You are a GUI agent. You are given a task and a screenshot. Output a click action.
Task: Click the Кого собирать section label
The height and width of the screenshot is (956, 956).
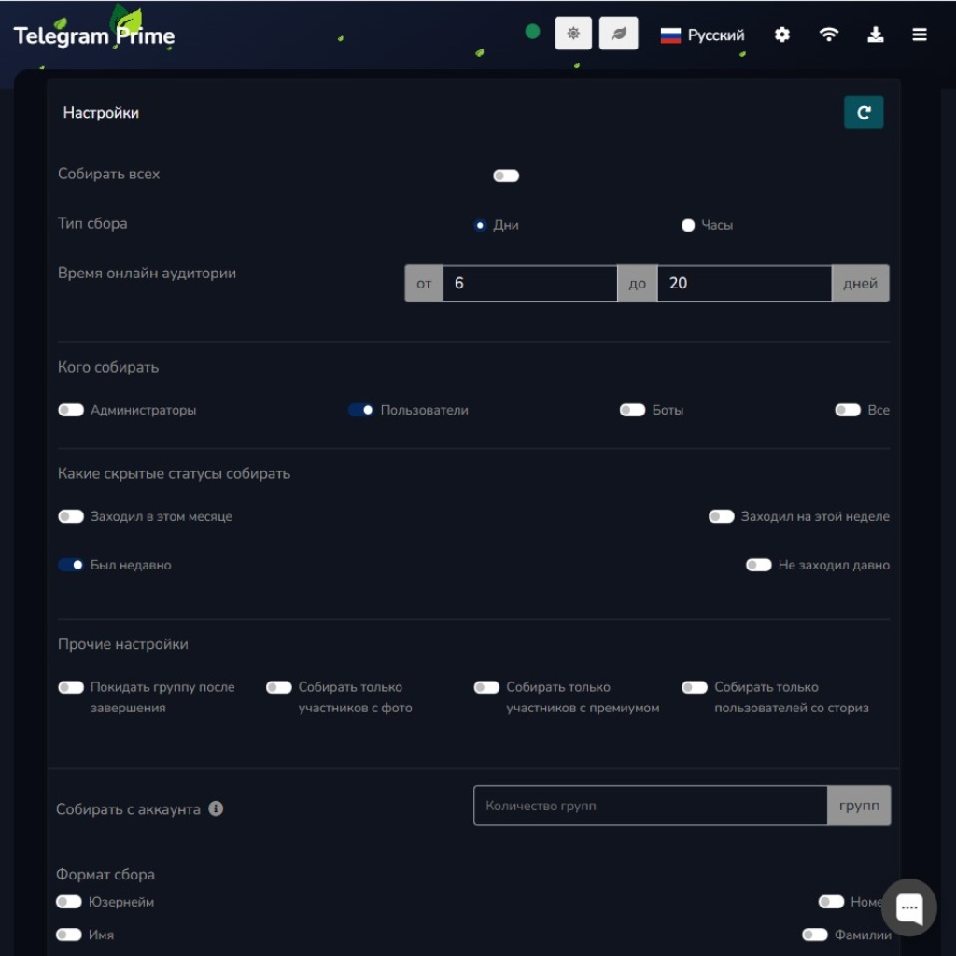pos(108,367)
